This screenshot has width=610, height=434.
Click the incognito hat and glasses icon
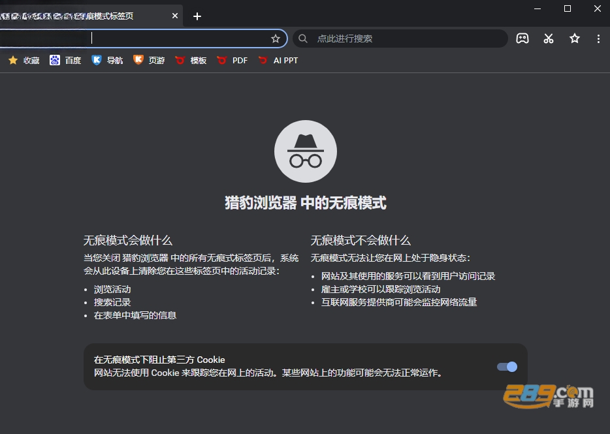[x=306, y=151]
